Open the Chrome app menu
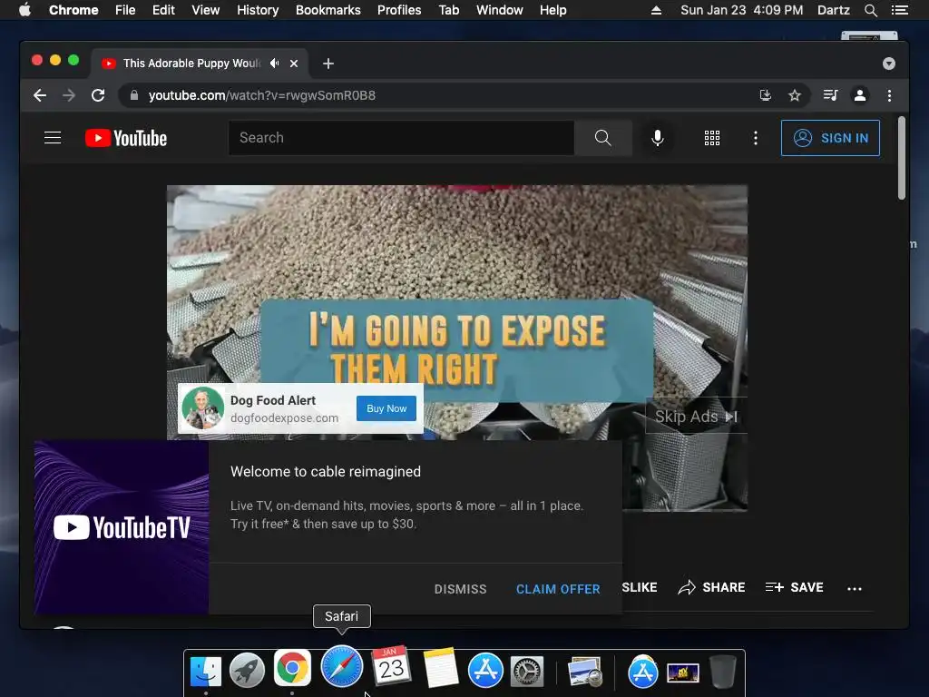The height and width of the screenshot is (697, 929). pos(73,10)
